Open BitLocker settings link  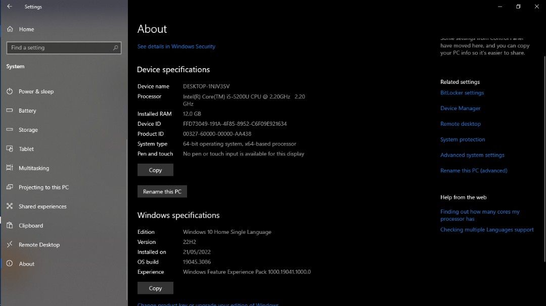coord(462,93)
